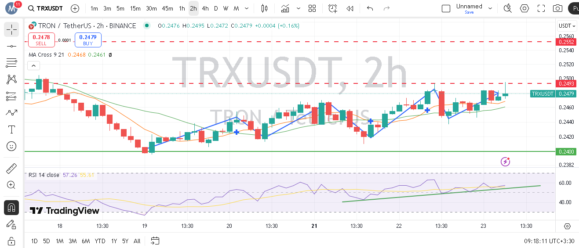
Task: Click the BUY 0.2479 button
Action: [x=88, y=40]
